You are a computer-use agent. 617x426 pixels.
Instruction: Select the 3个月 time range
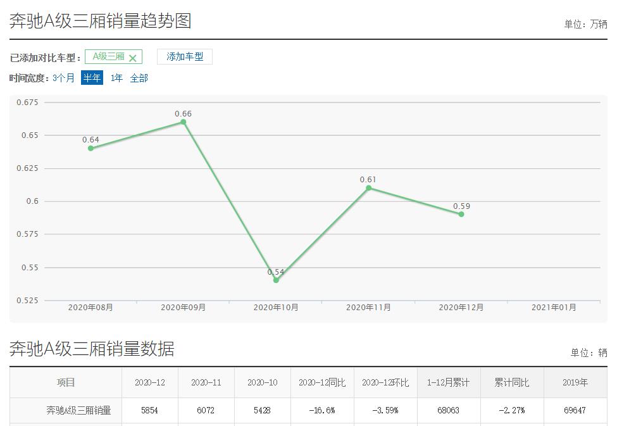[x=63, y=78]
